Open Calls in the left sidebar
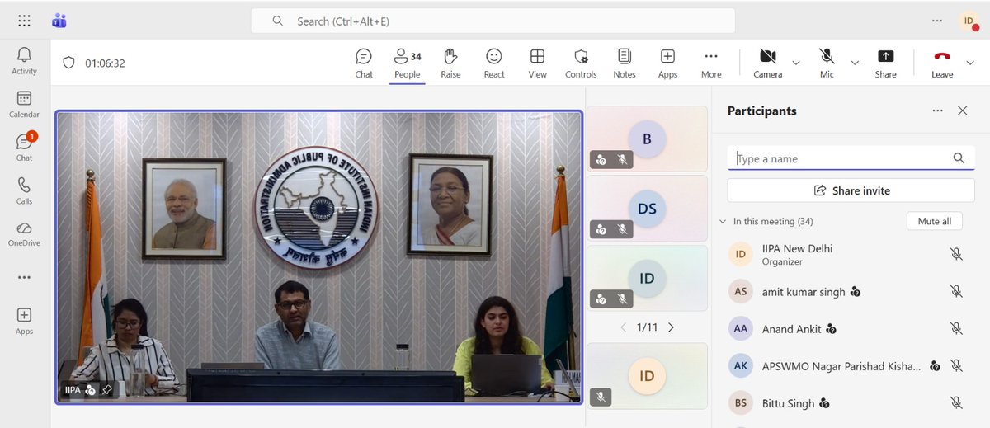The height and width of the screenshot is (428, 990). click(x=24, y=190)
